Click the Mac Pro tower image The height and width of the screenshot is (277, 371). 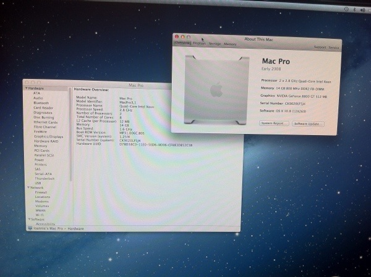216,89
